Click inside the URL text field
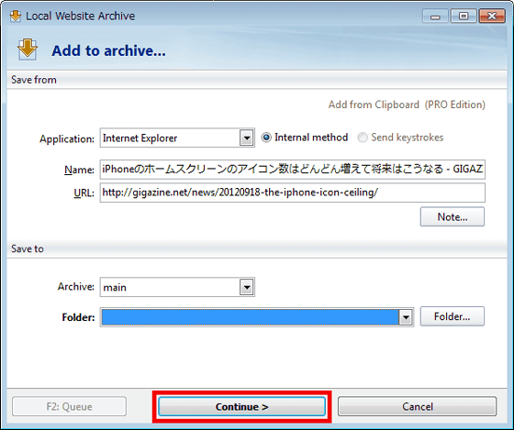The height and width of the screenshot is (430, 514). pos(293,193)
